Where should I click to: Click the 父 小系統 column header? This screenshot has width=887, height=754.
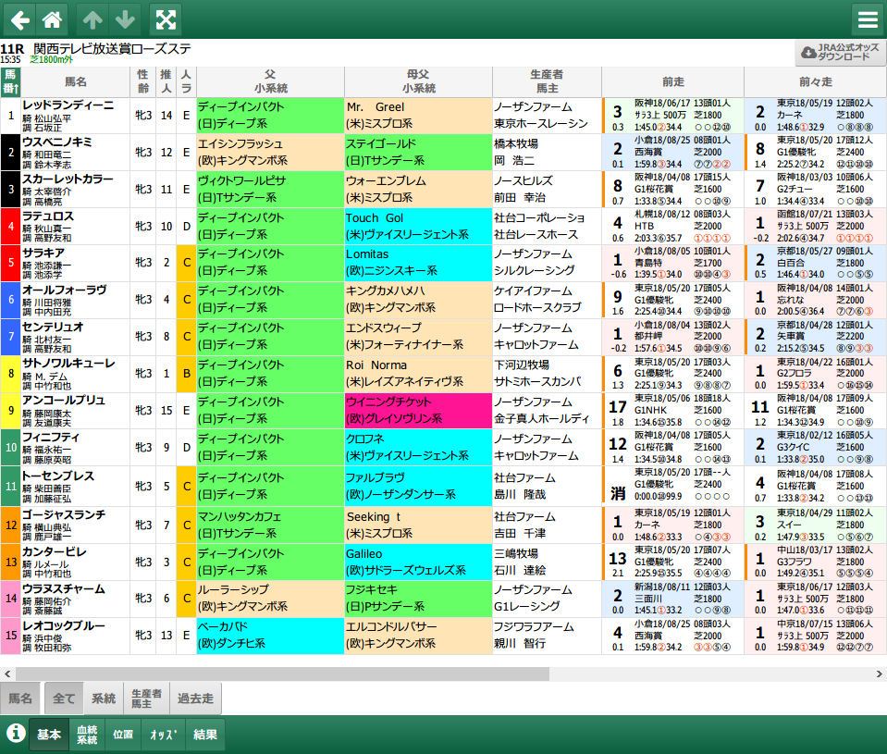tap(270, 81)
